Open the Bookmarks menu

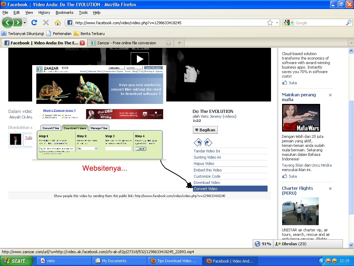(x=64, y=12)
